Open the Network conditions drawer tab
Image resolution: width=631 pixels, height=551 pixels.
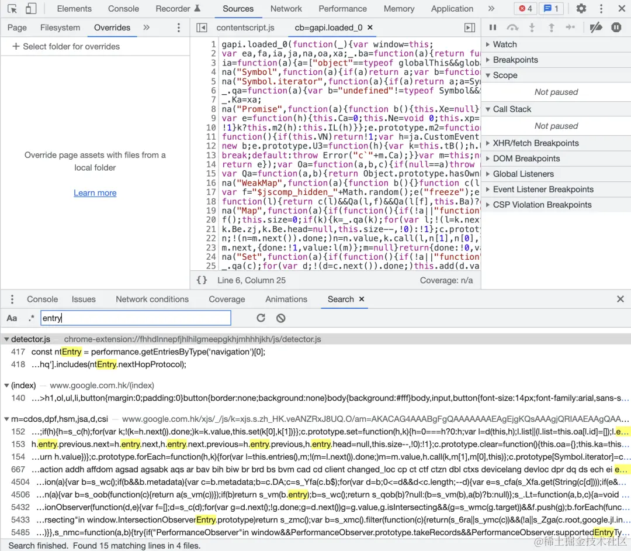click(x=152, y=299)
